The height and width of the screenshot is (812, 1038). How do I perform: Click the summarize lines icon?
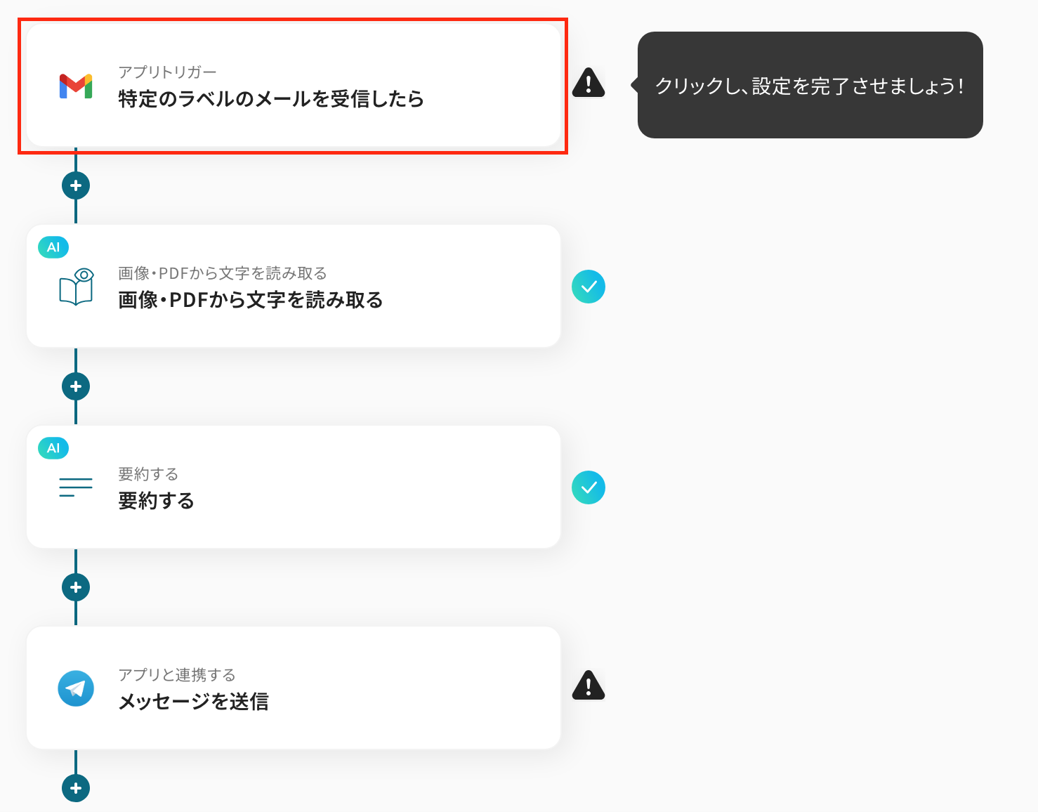pos(76,487)
